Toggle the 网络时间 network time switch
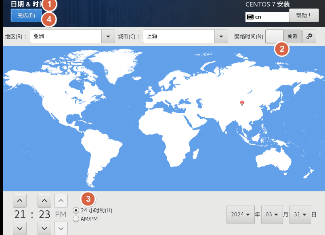 click(283, 36)
